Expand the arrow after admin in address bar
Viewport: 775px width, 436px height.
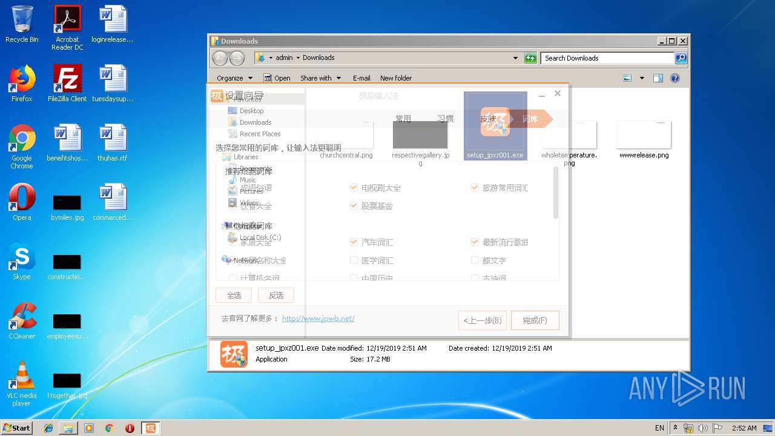click(298, 58)
